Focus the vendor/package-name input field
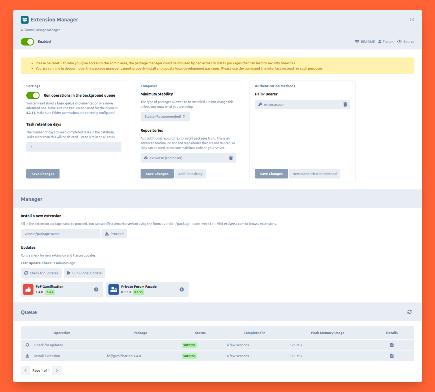The image size is (435, 392). pos(61,234)
